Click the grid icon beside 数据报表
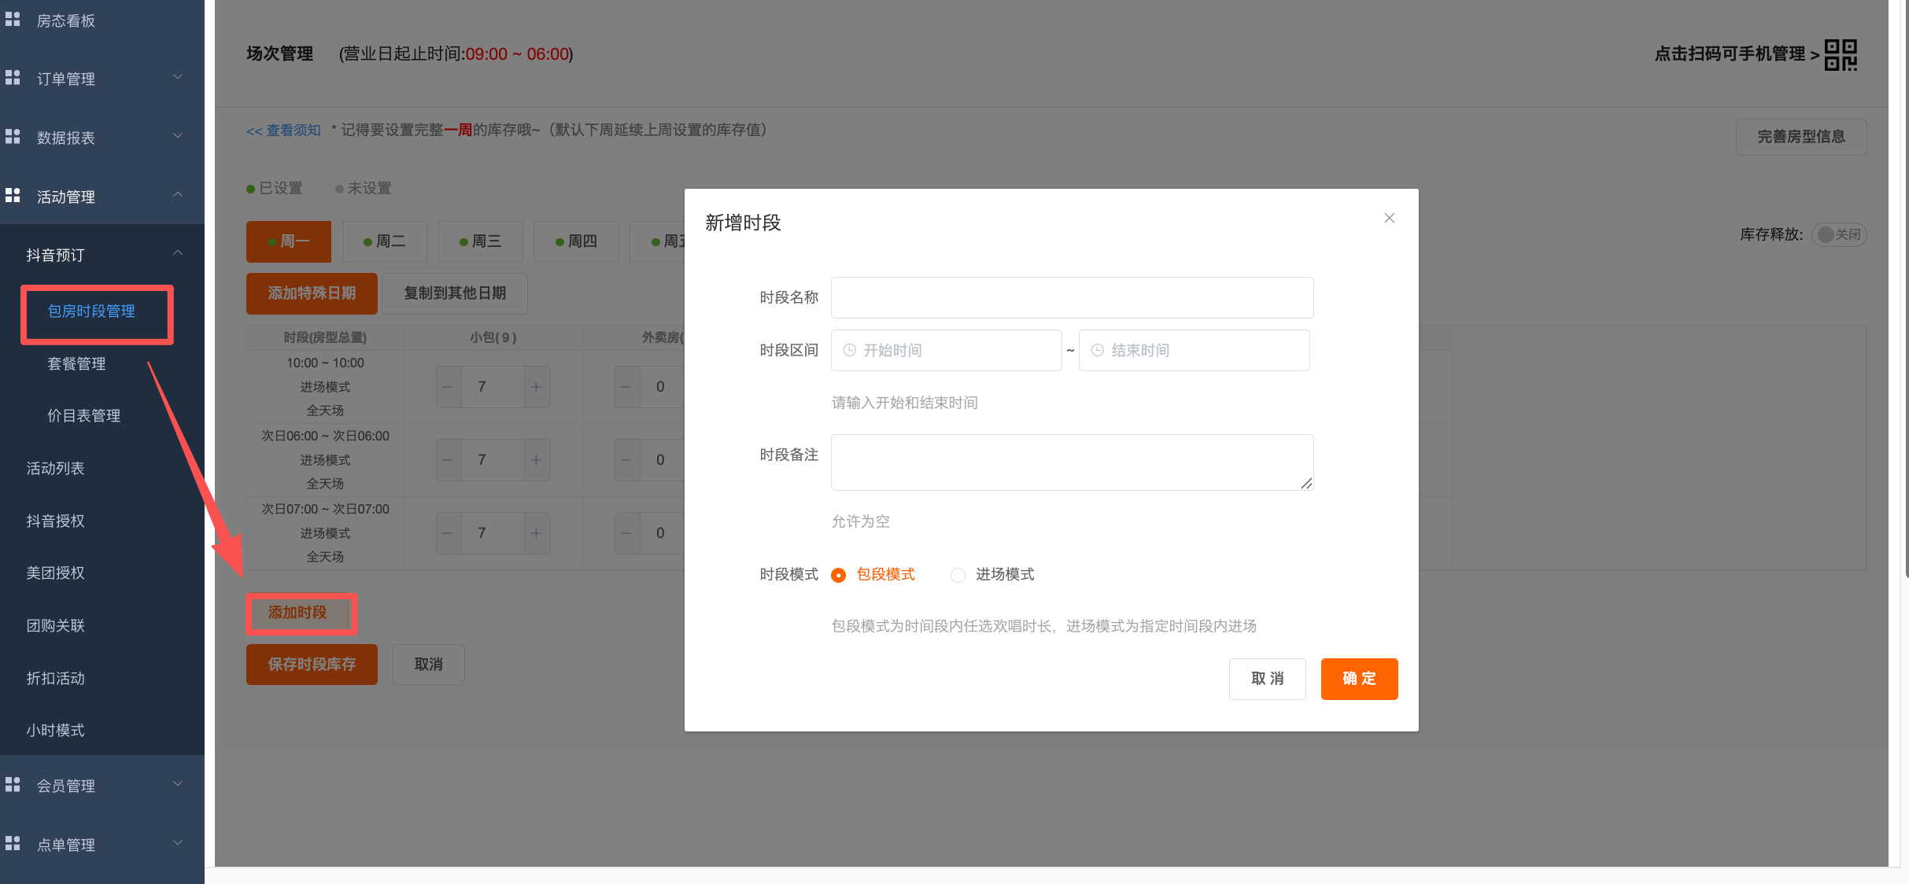The image size is (1909, 884). (x=13, y=136)
